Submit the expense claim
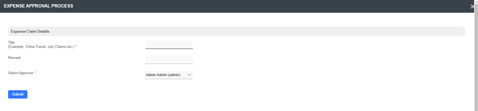 point(18,94)
